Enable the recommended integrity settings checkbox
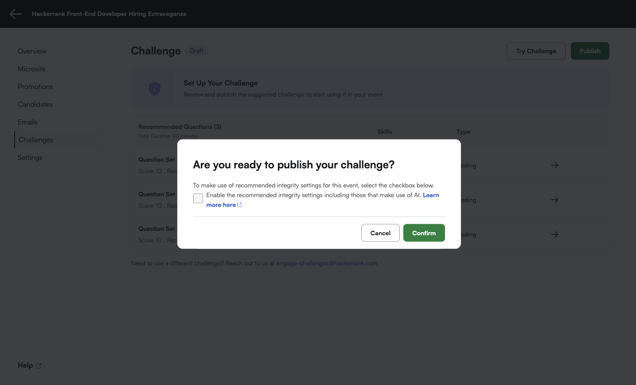The width and height of the screenshot is (636, 385). click(198, 198)
